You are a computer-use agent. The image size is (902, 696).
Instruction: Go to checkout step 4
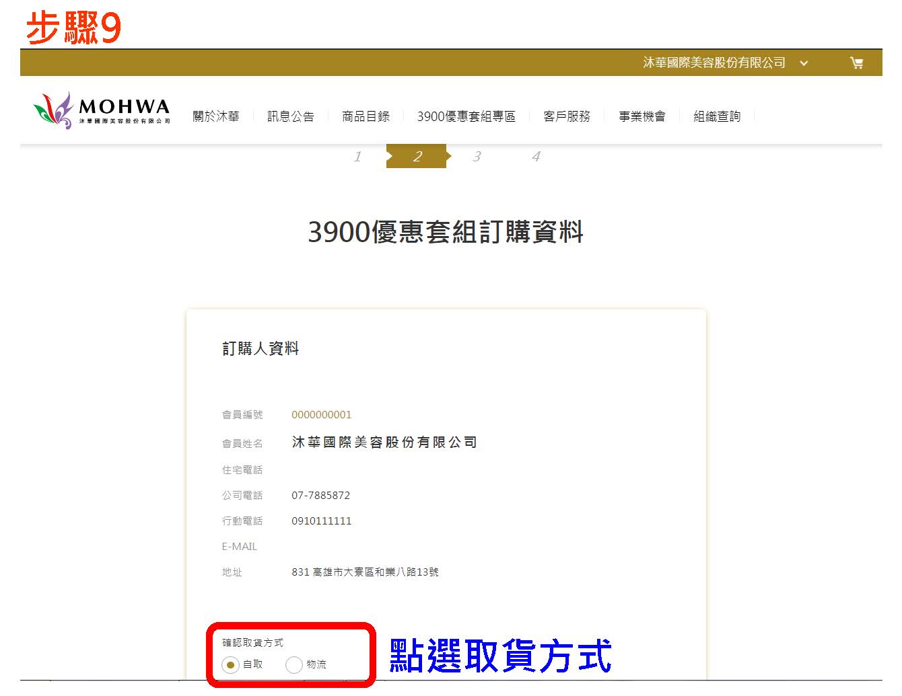click(536, 157)
